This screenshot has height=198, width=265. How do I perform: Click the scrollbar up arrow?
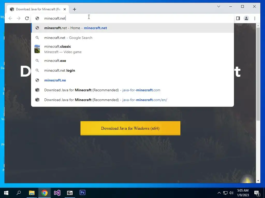258,26
